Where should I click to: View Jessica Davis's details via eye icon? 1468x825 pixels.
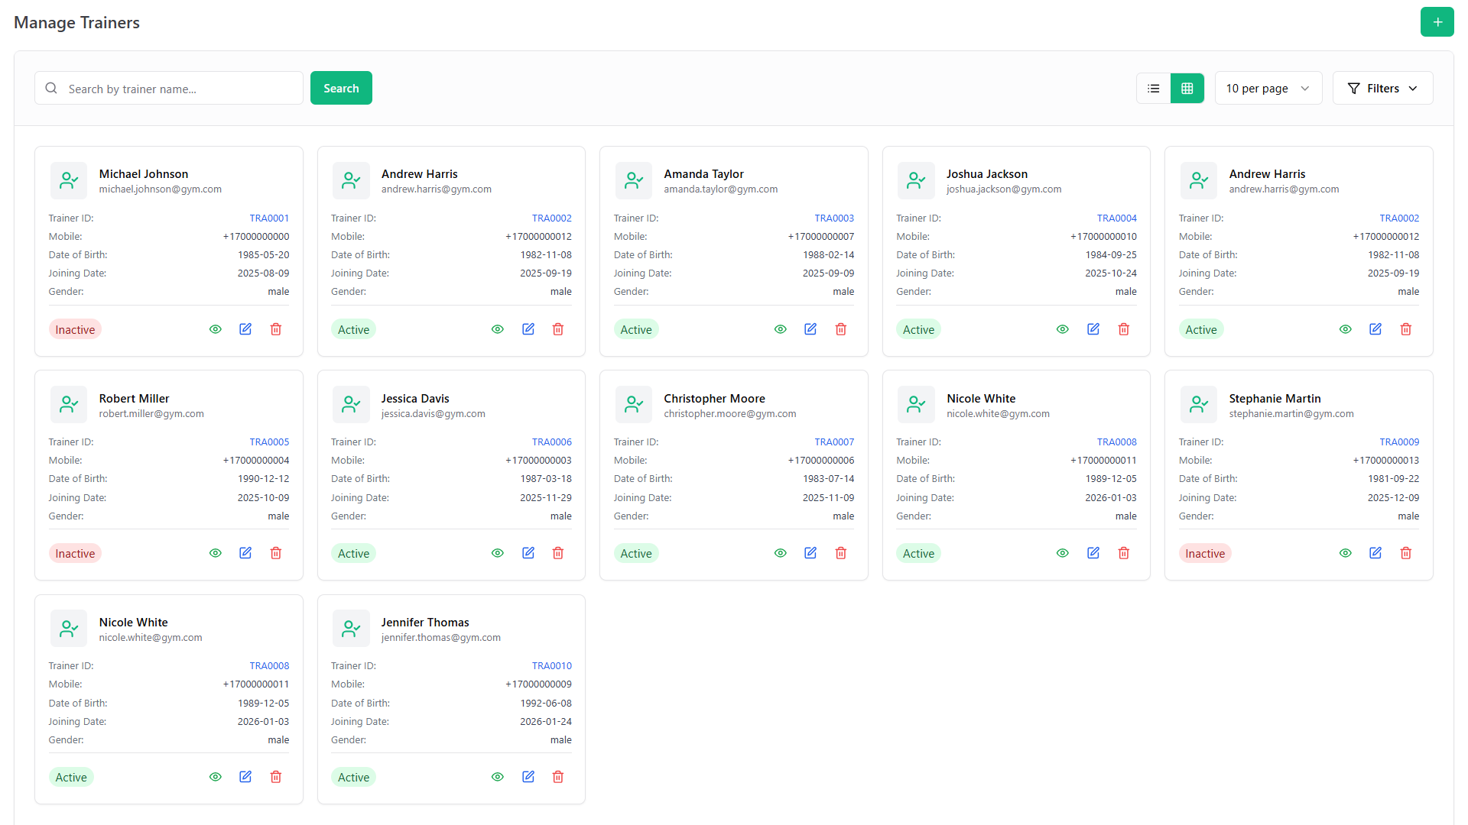498,553
